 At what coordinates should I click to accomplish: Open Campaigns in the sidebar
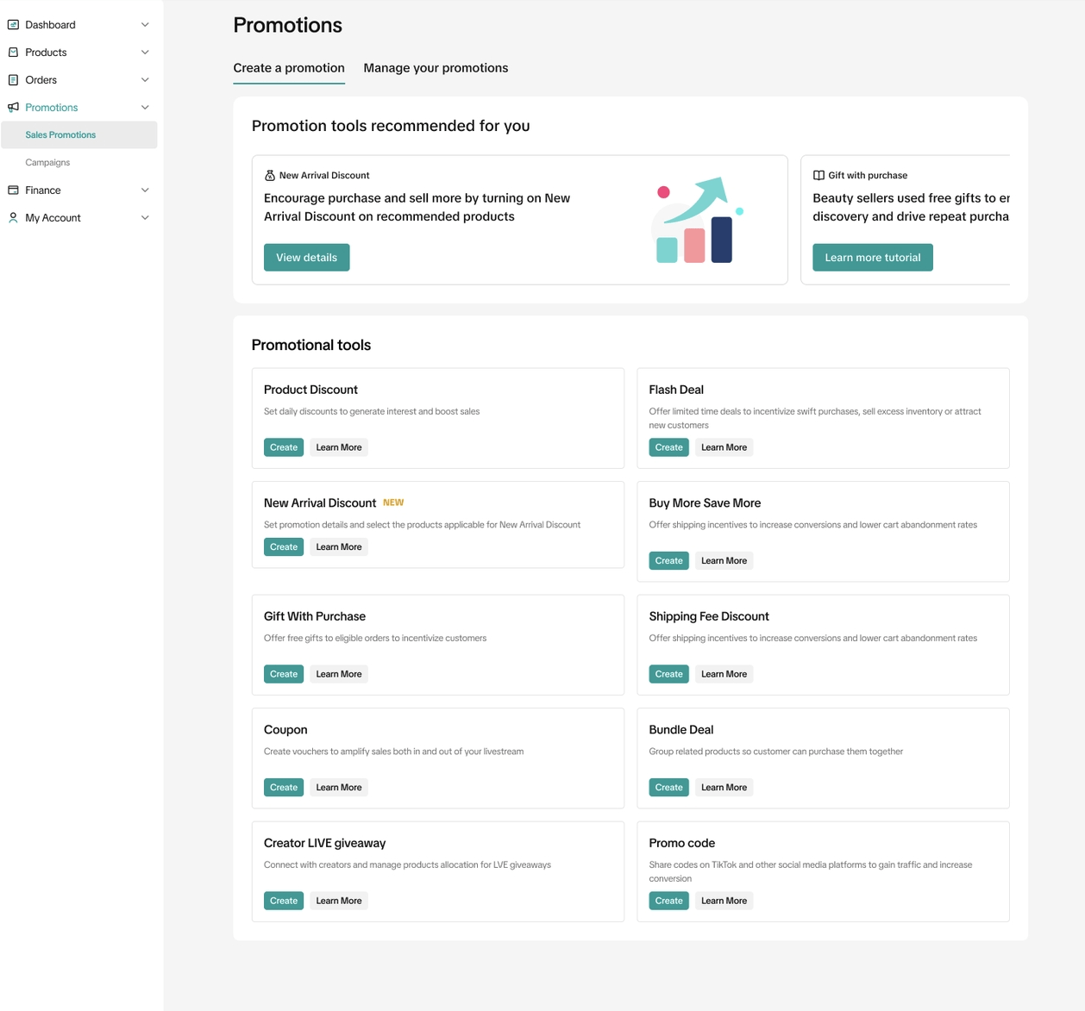(47, 163)
